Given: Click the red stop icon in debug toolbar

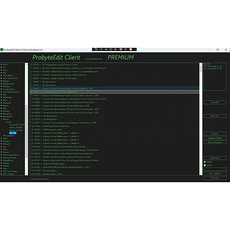Looking at the screenshot, I should coord(131,49).
